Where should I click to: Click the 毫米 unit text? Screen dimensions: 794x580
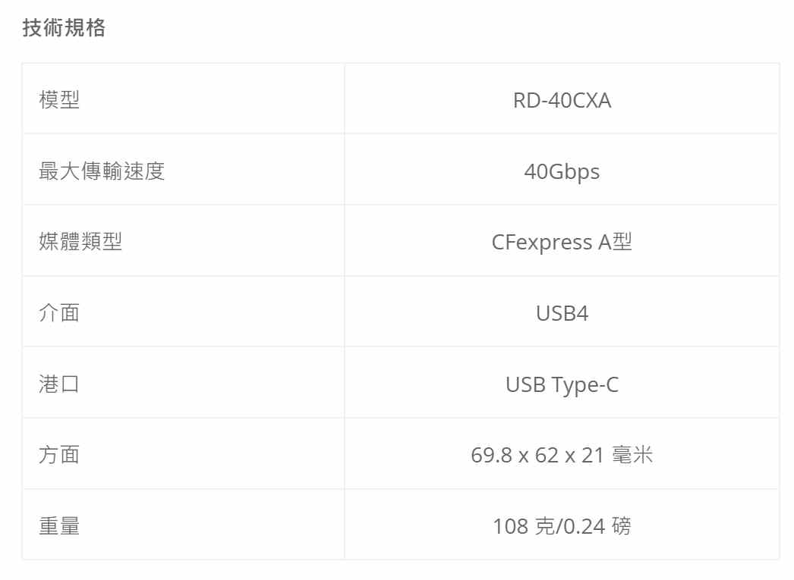(x=632, y=455)
